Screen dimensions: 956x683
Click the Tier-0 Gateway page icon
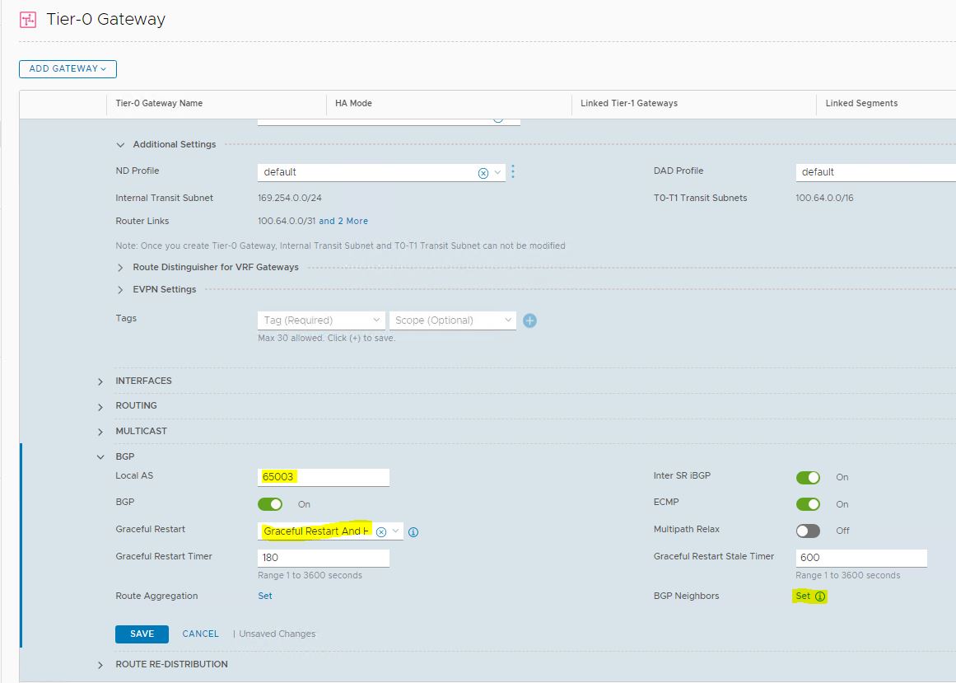pos(27,20)
